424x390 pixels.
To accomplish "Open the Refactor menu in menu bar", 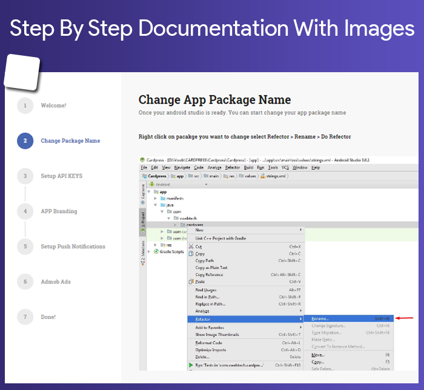I will point(233,167).
